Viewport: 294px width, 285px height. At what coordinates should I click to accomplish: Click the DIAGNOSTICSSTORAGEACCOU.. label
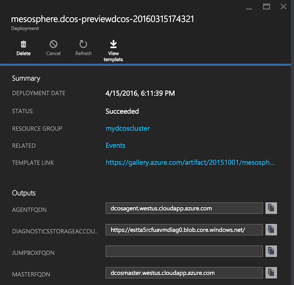55,232
